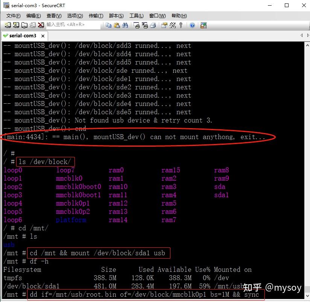The image size is (310, 302).
Task: Open Session Options icon
Action: (164, 25)
